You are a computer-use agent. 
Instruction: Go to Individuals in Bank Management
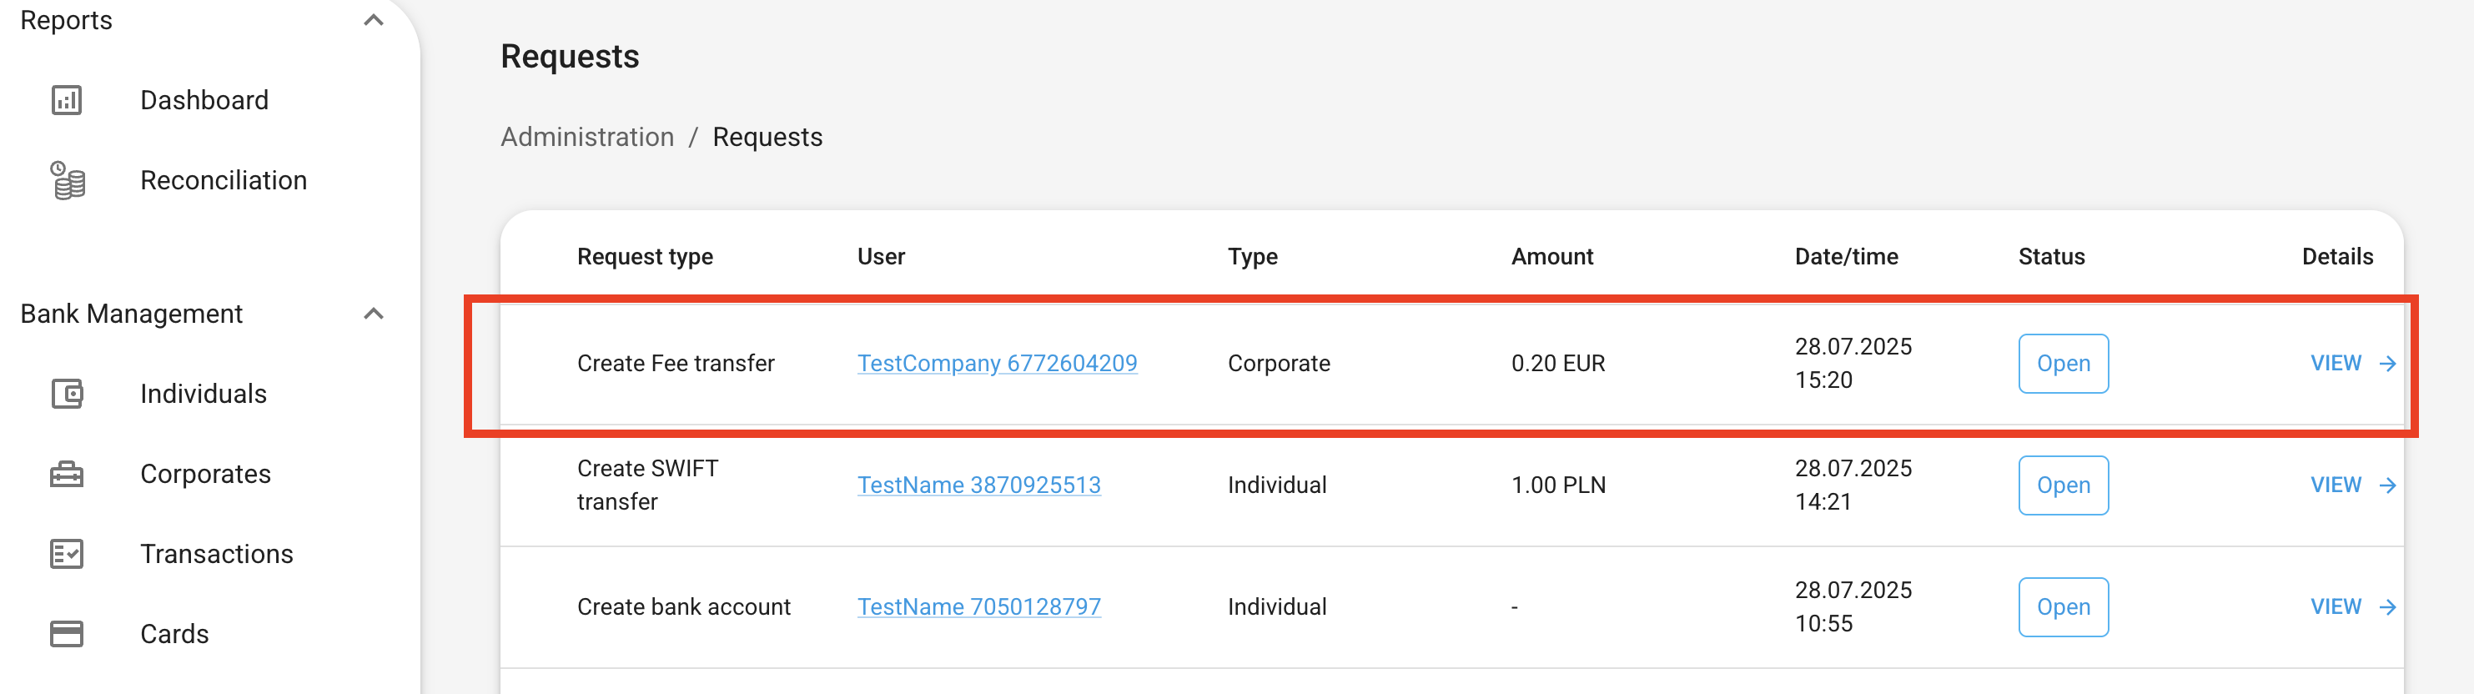coord(204,394)
